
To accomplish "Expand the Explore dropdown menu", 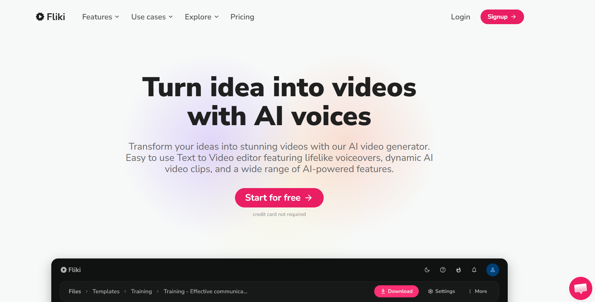I will (202, 17).
